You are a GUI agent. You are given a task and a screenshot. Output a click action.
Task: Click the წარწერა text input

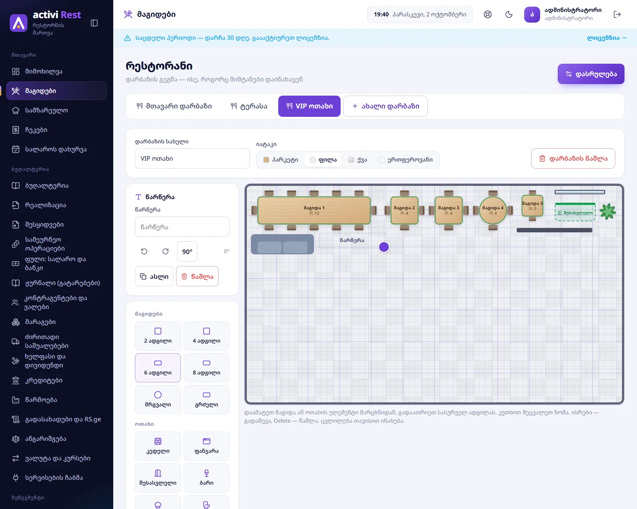click(182, 227)
